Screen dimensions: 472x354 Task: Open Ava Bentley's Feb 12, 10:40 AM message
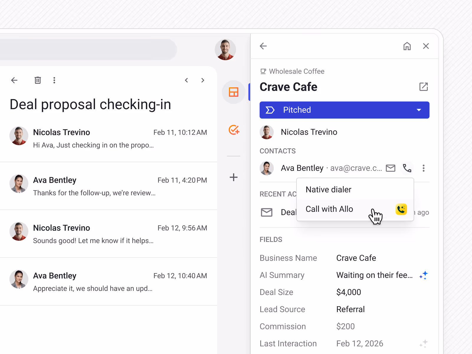click(x=109, y=282)
